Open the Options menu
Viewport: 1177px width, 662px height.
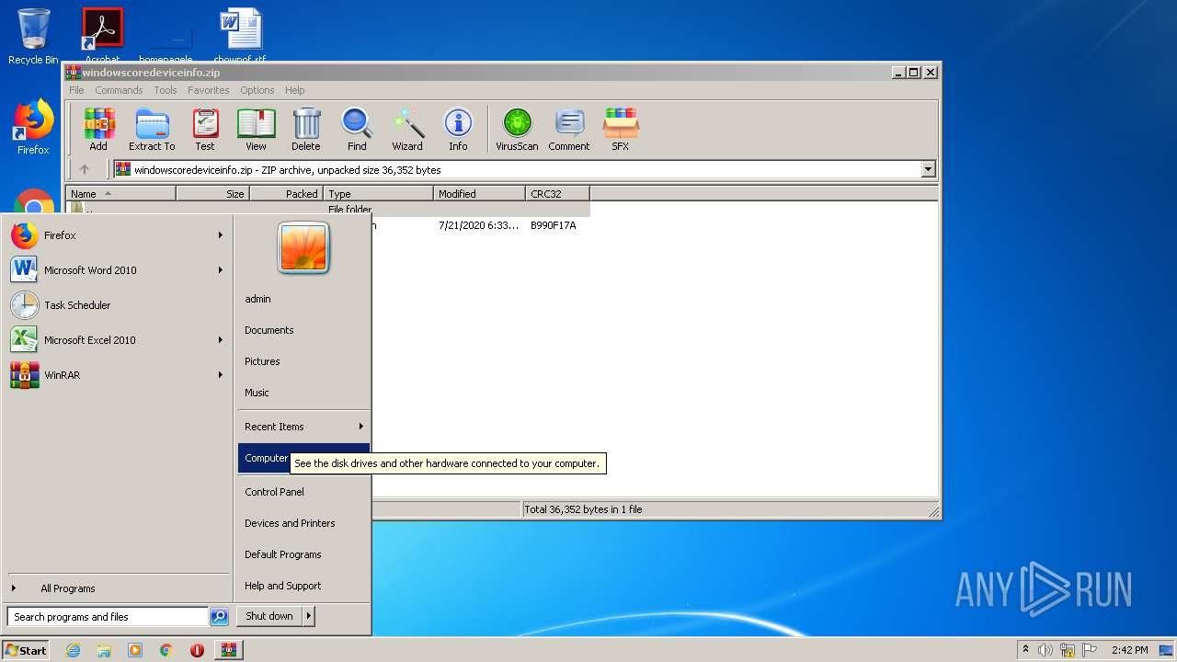(257, 90)
